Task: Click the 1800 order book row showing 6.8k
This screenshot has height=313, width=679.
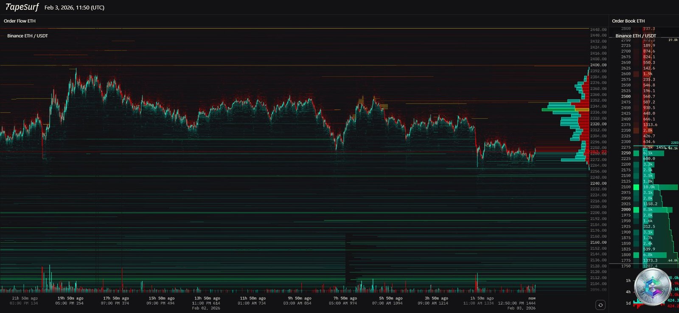Action: (x=644, y=255)
